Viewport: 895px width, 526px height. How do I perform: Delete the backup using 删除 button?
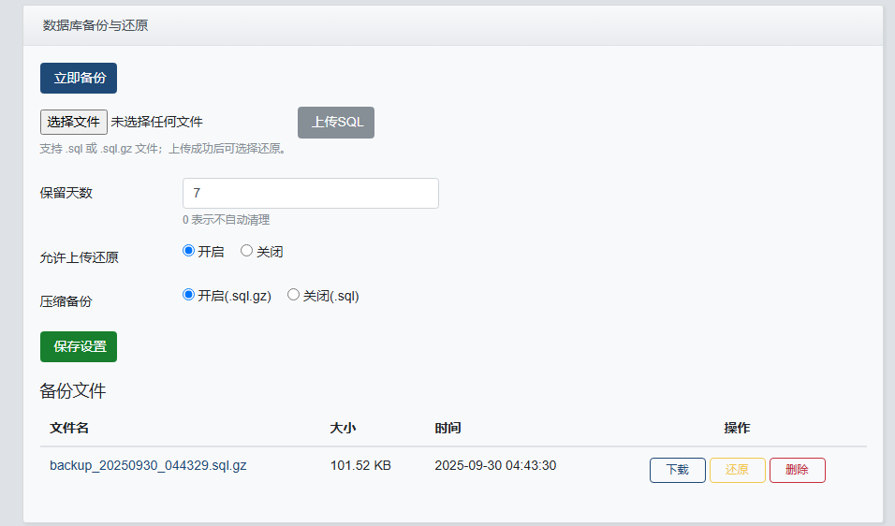pos(797,470)
